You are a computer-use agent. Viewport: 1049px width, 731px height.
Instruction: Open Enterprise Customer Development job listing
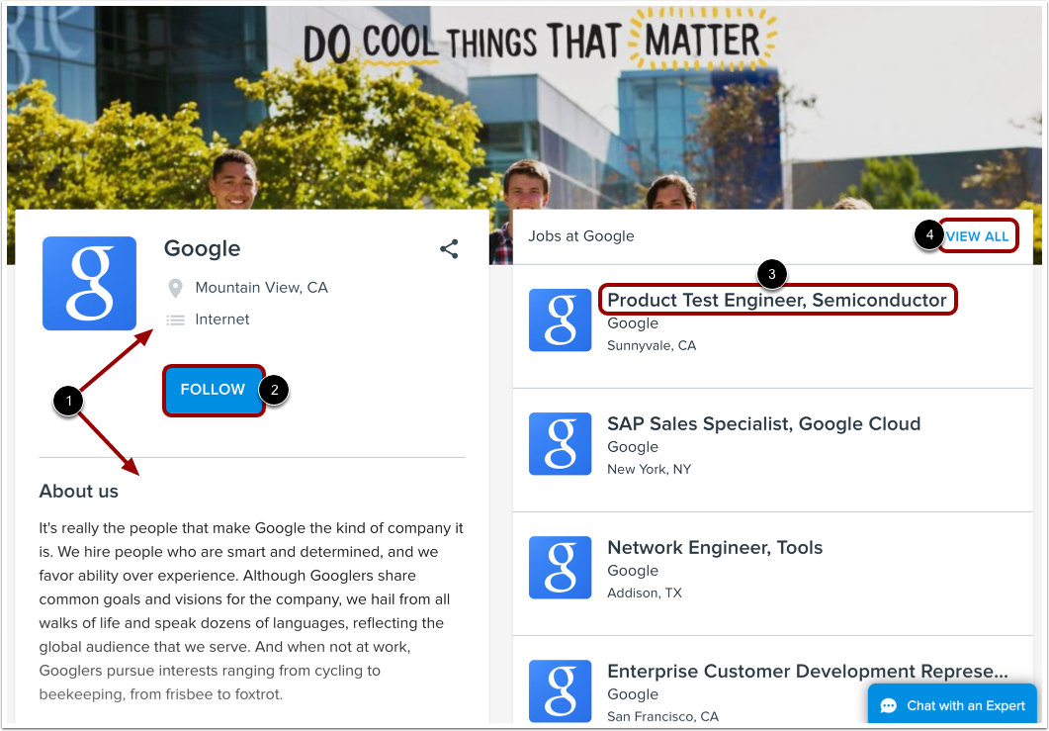coord(807,672)
